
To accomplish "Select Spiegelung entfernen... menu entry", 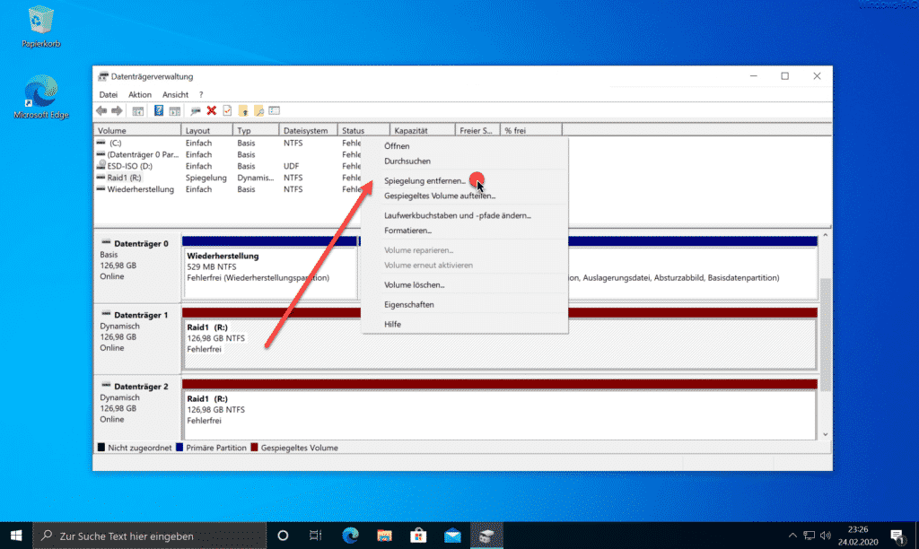I will click(465, 180).
